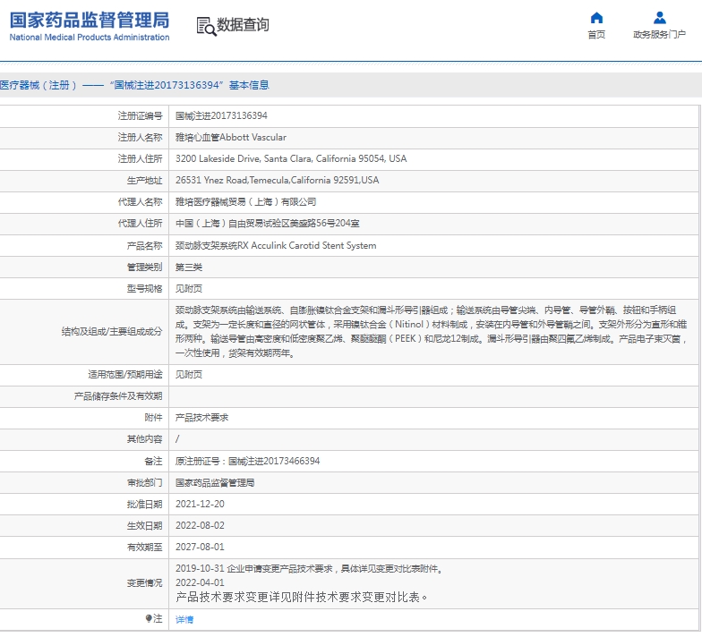This screenshot has width=702, height=637.
Task: Select registration number 国械注进20173136394 value
Action: point(221,116)
